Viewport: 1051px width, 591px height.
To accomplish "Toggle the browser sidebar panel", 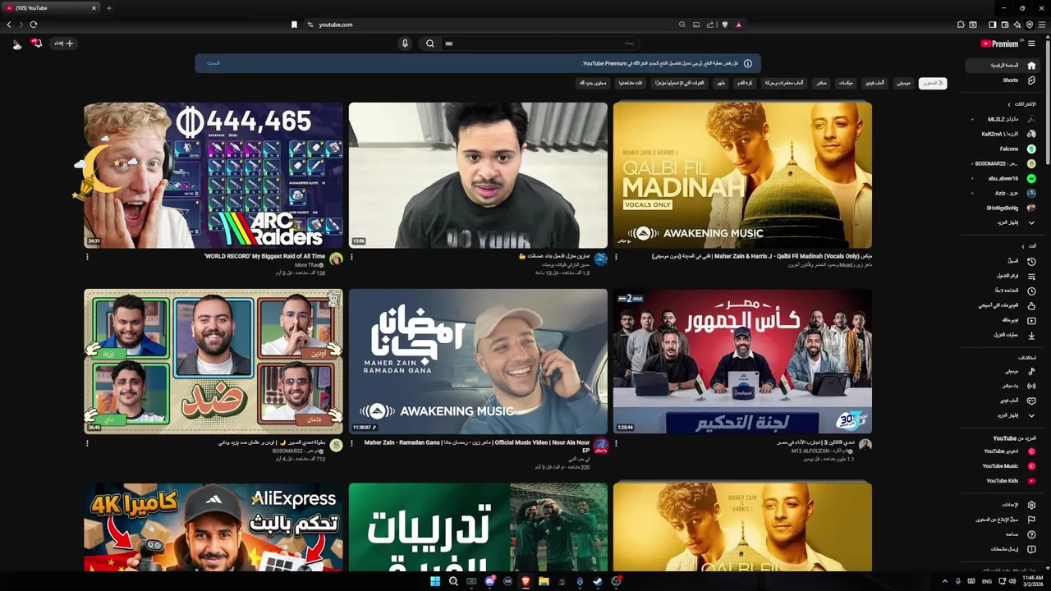I will pyautogui.click(x=992, y=25).
